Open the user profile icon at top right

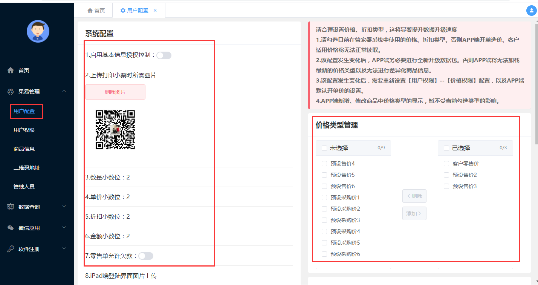(531, 11)
